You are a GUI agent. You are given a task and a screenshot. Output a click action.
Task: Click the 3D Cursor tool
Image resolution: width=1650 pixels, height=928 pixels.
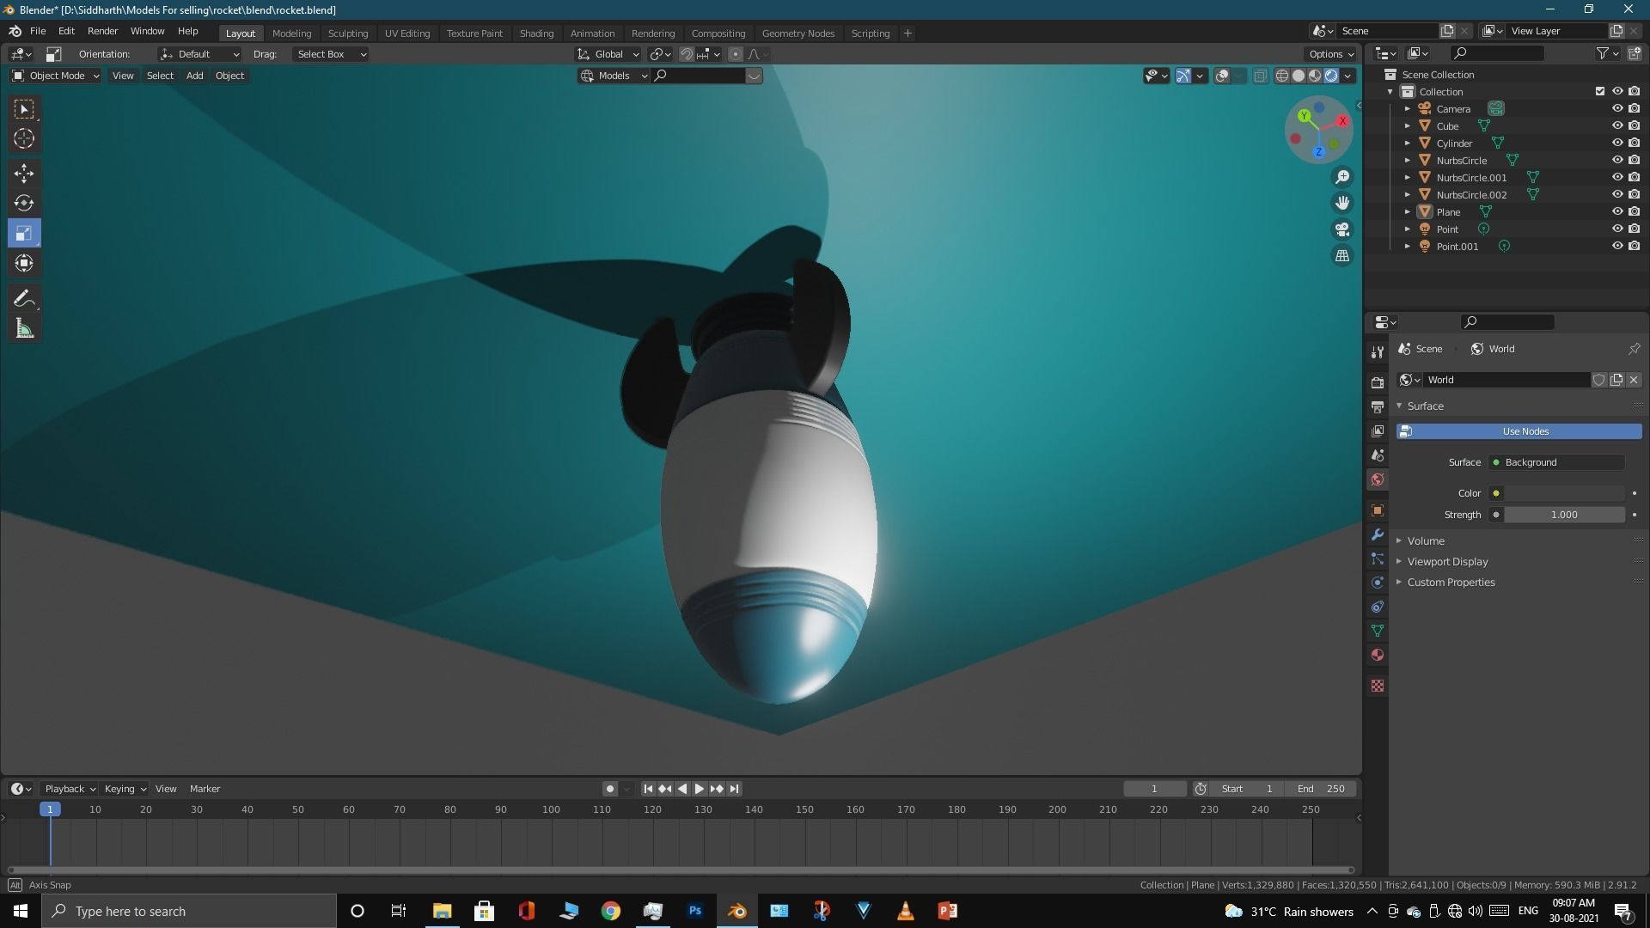coord(24,138)
